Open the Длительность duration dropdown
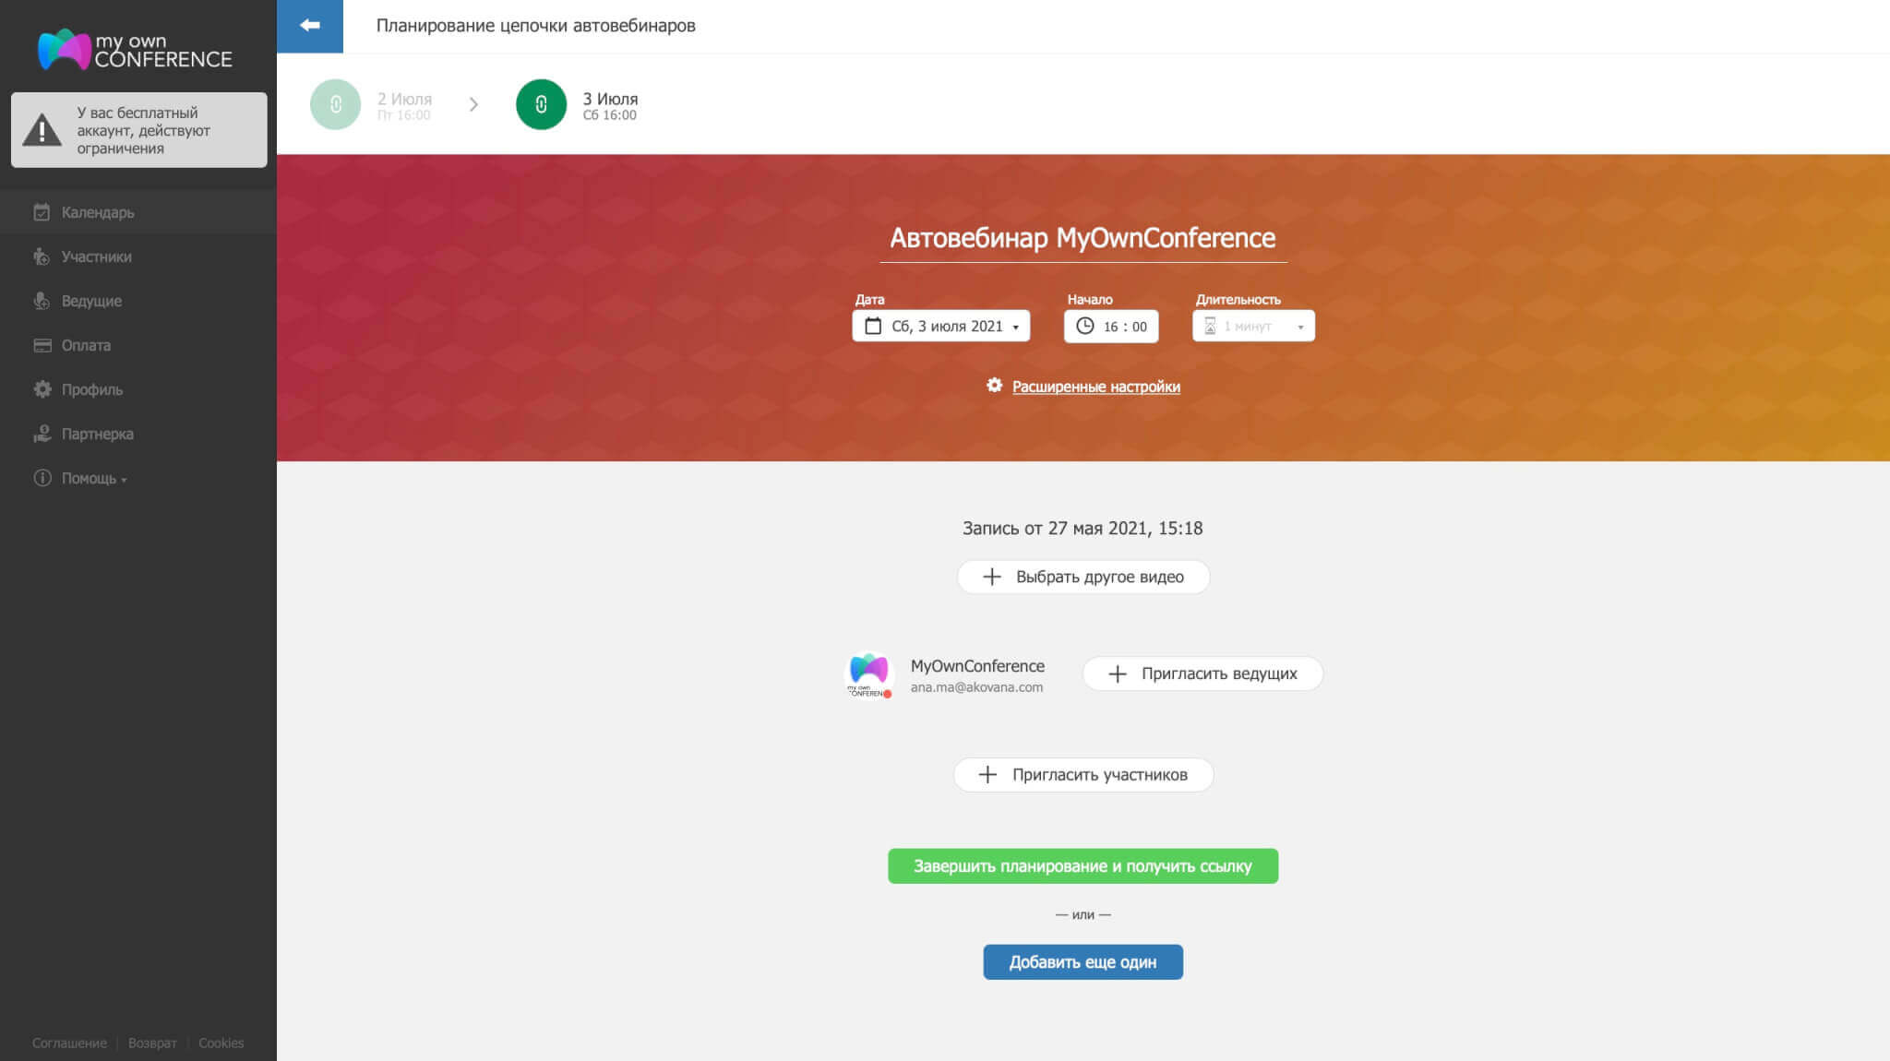The height and width of the screenshot is (1061, 1890). tap(1252, 326)
